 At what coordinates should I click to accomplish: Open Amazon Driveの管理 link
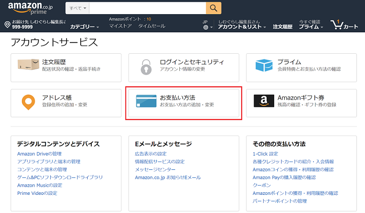39,154
